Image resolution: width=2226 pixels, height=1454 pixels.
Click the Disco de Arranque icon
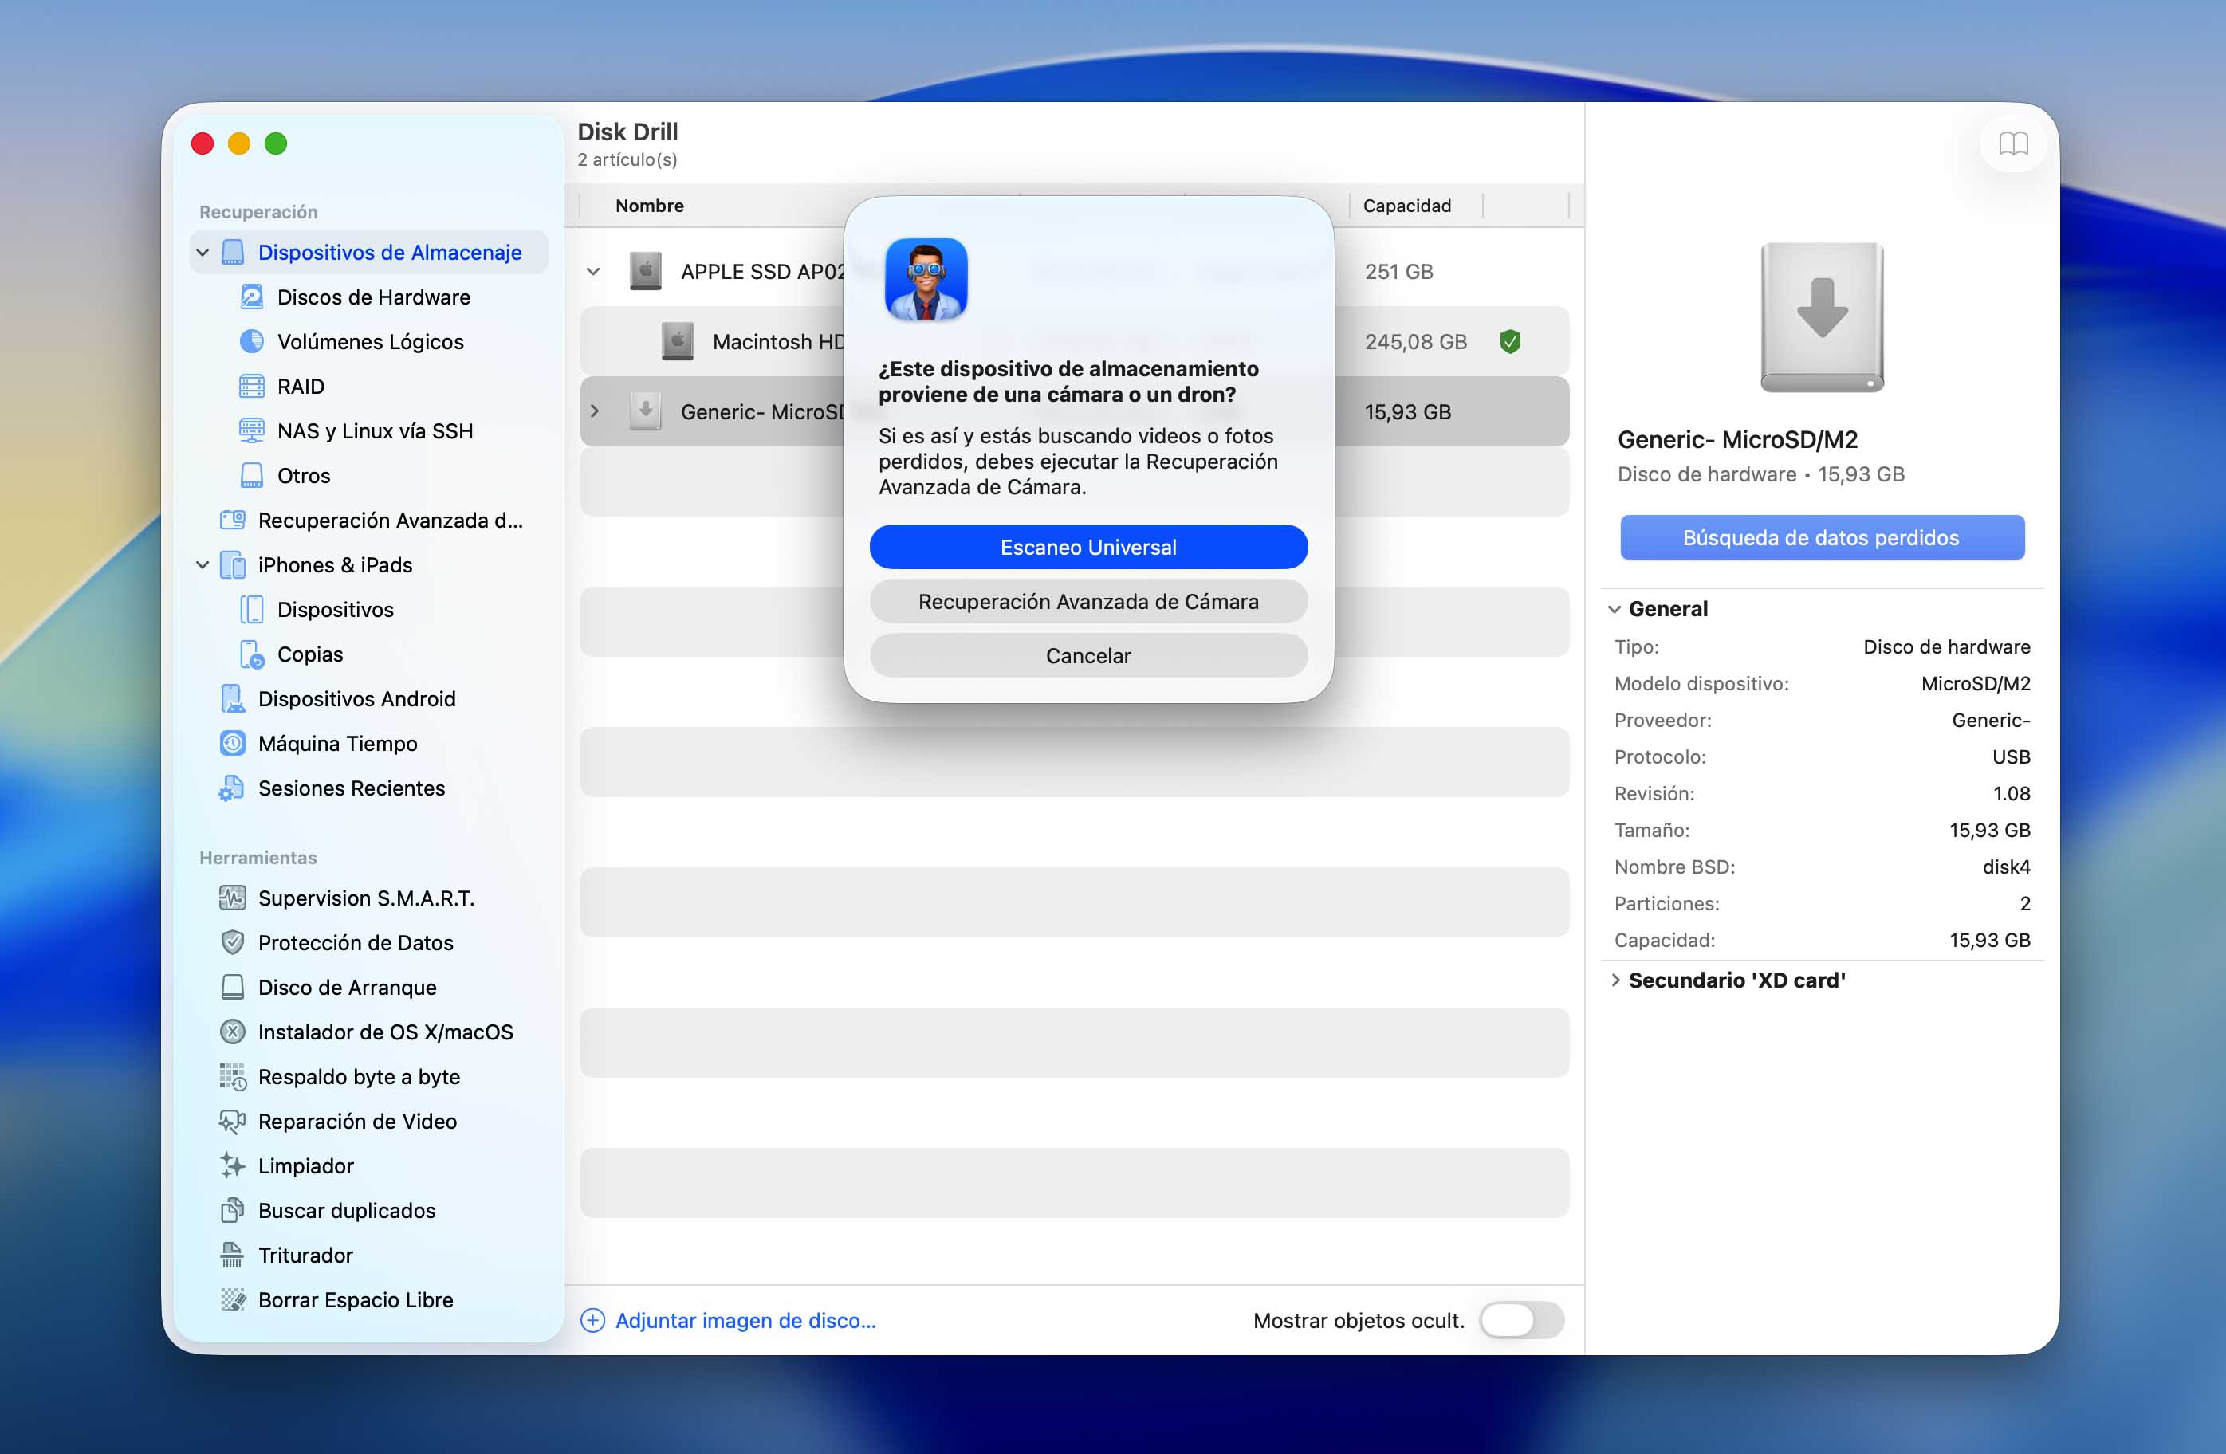coord(232,988)
